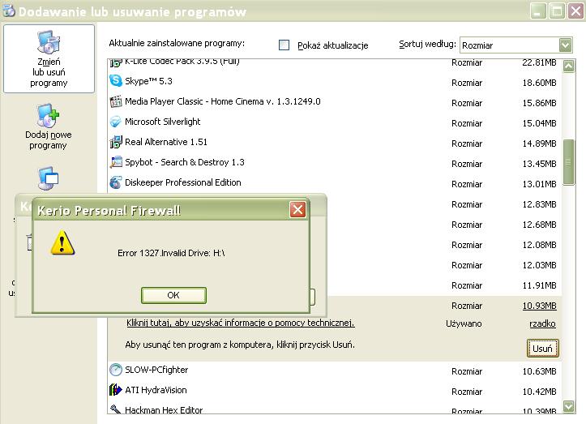Click the Usuń button

[x=543, y=349]
